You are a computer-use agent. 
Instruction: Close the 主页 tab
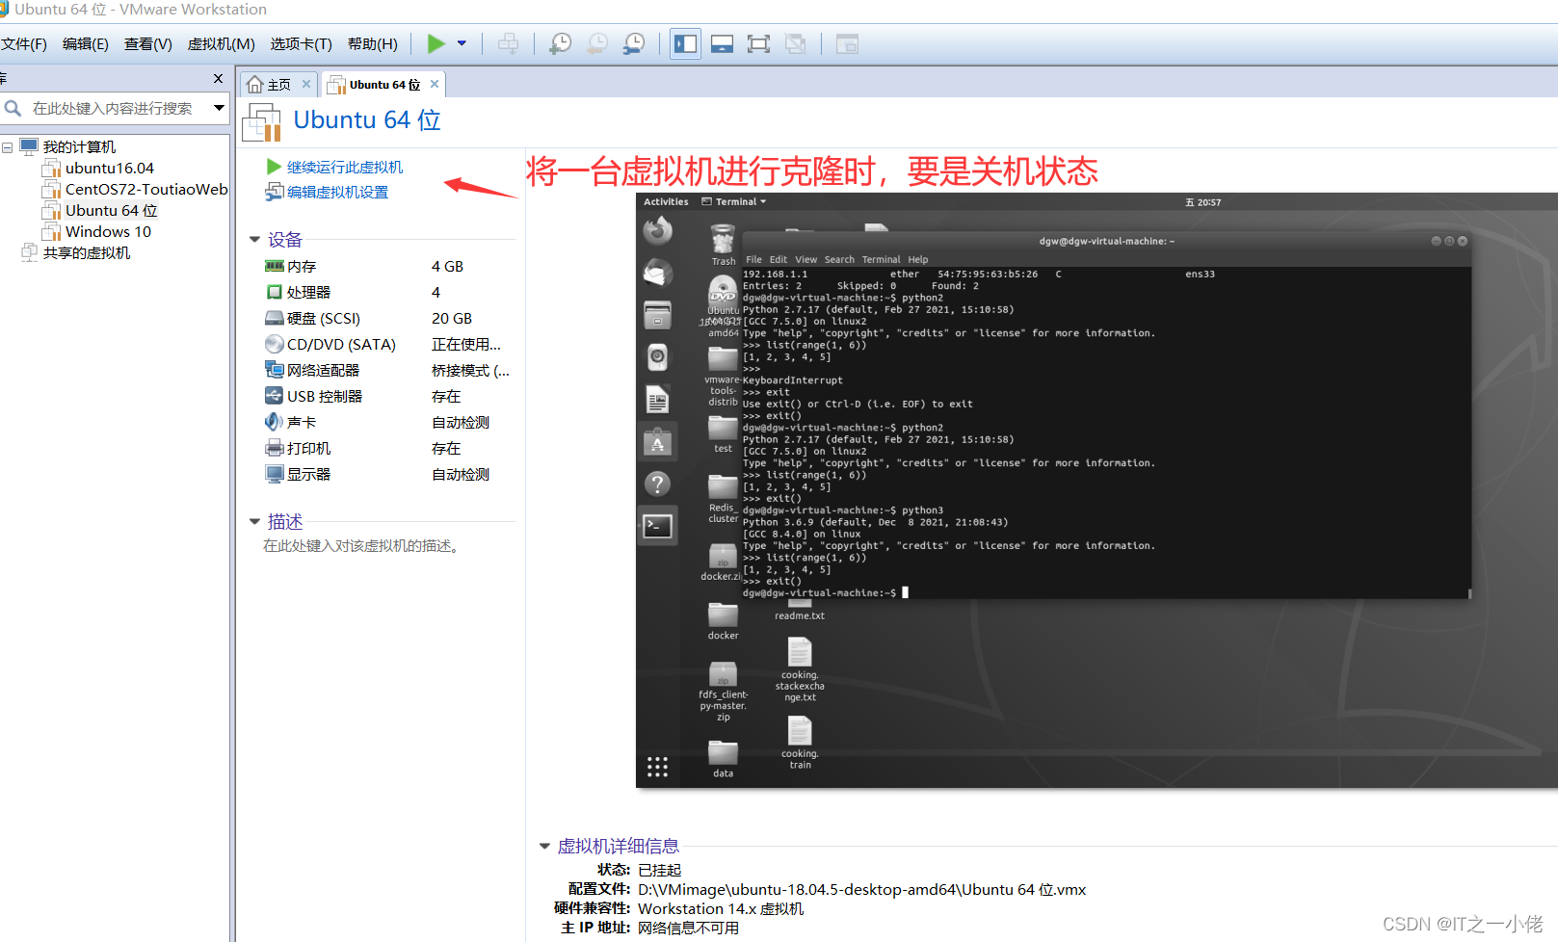click(306, 84)
